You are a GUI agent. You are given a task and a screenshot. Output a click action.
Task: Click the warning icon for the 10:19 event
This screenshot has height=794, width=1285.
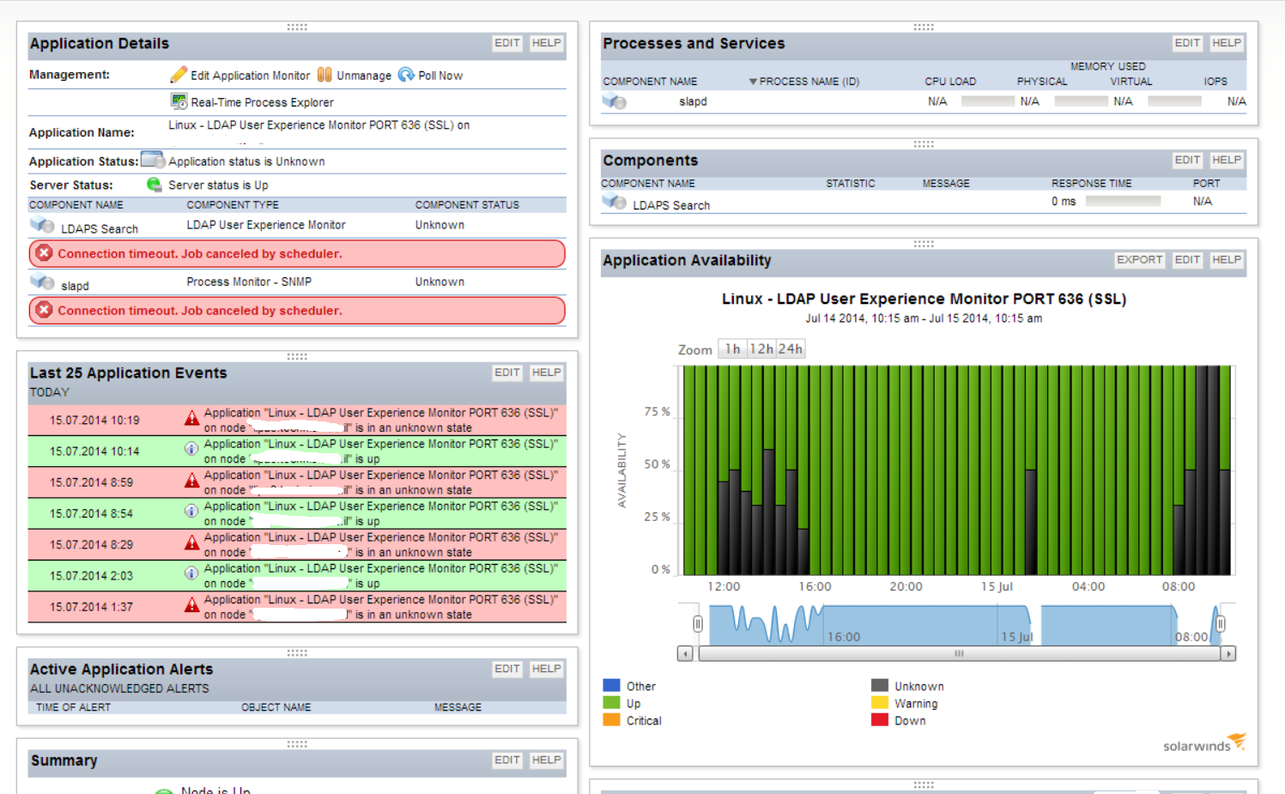192,419
